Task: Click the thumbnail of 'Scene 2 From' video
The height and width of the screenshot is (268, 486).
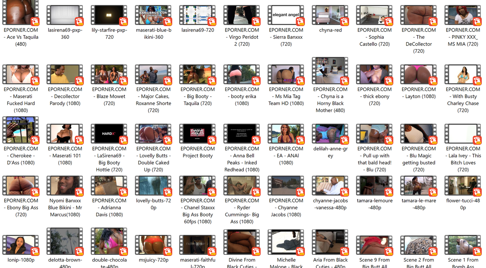Action: (x=419, y=245)
